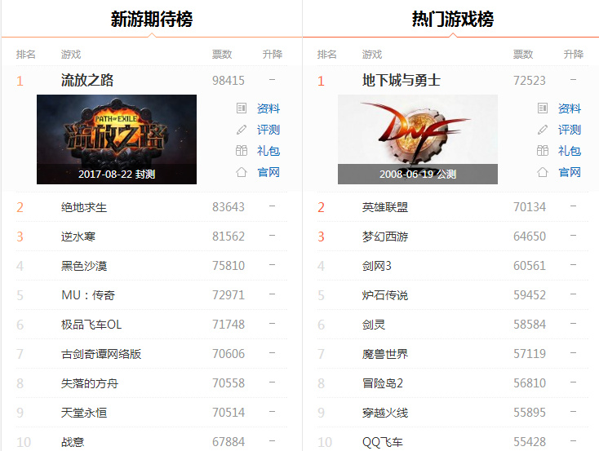Click vote count 83643 for 绝地求生
This screenshot has height=451, width=599.
(229, 207)
